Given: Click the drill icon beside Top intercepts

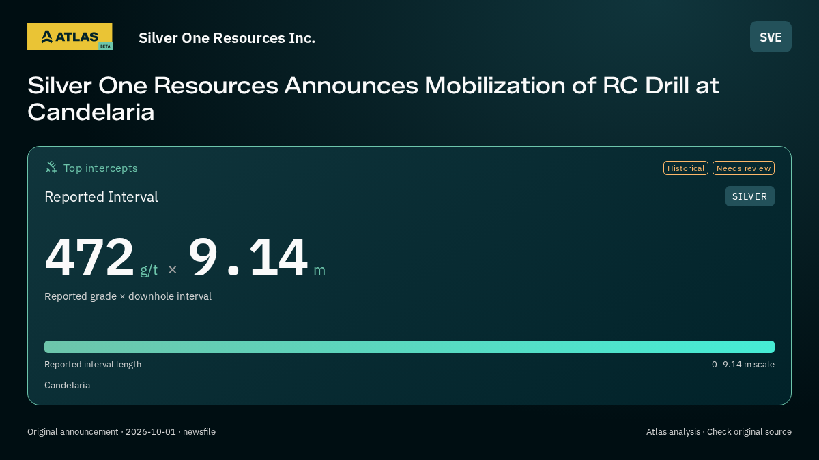Looking at the screenshot, I should coord(51,167).
